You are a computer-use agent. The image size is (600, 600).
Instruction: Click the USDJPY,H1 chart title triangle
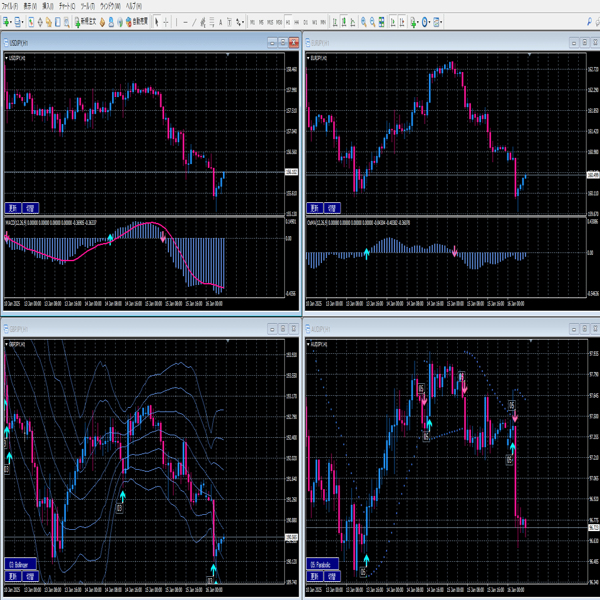click(x=6, y=58)
